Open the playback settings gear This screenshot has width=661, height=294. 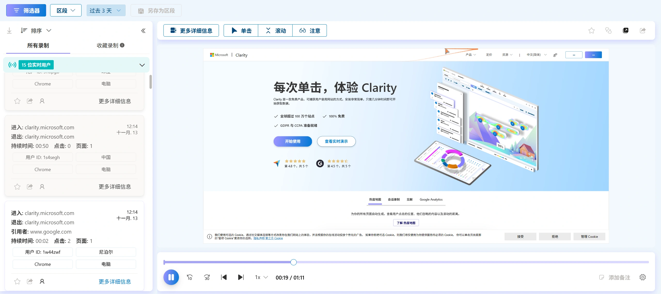click(x=643, y=277)
